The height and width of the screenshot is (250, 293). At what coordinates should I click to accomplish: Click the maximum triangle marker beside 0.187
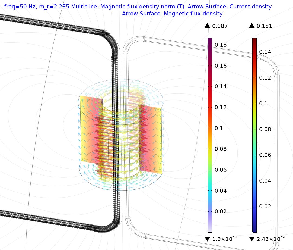(x=207, y=26)
